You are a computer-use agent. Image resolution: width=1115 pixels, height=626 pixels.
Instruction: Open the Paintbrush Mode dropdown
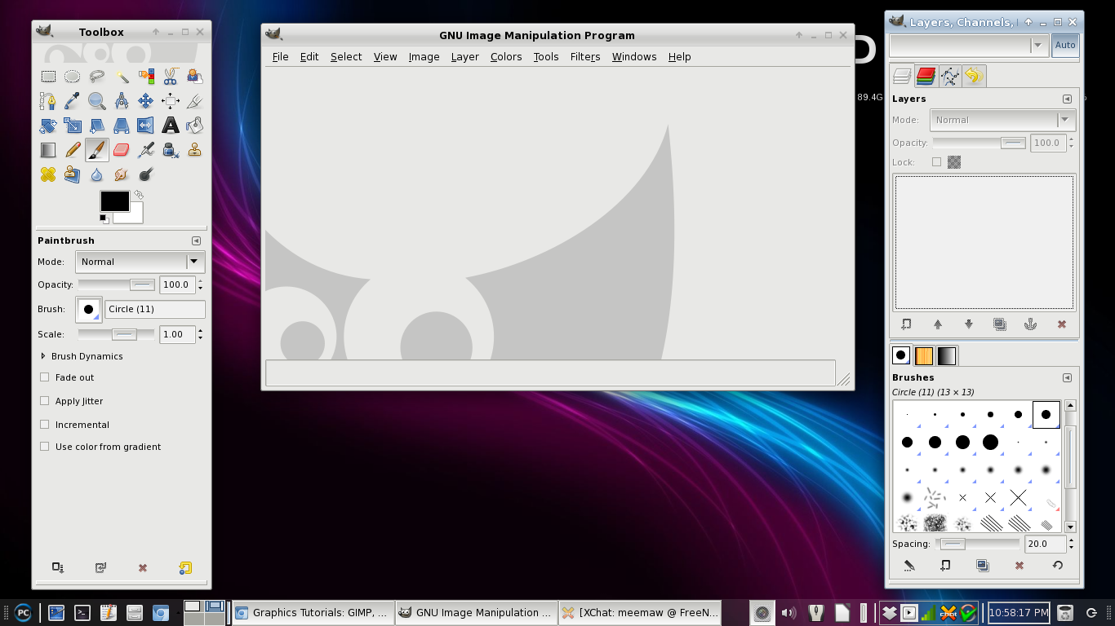[x=140, y=262]
